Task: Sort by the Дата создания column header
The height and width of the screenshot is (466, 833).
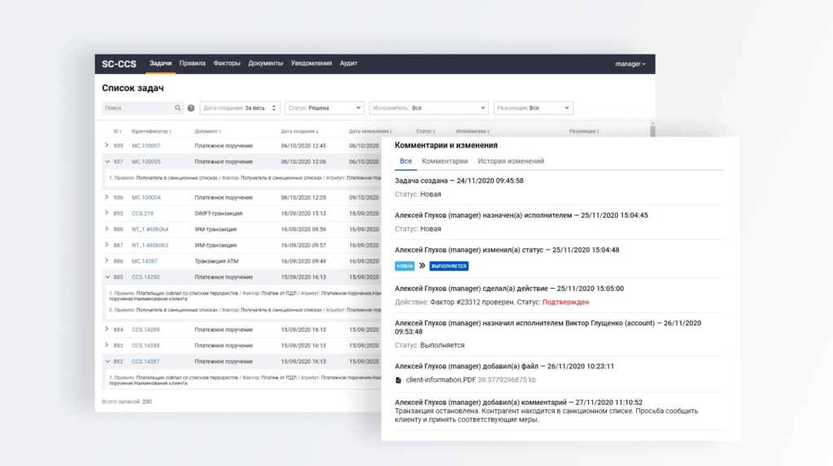Action: [299, 131]
